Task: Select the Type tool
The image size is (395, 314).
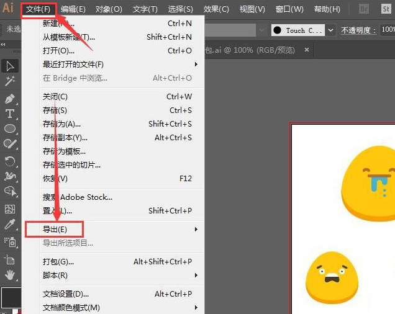Action: pos(10,114)
